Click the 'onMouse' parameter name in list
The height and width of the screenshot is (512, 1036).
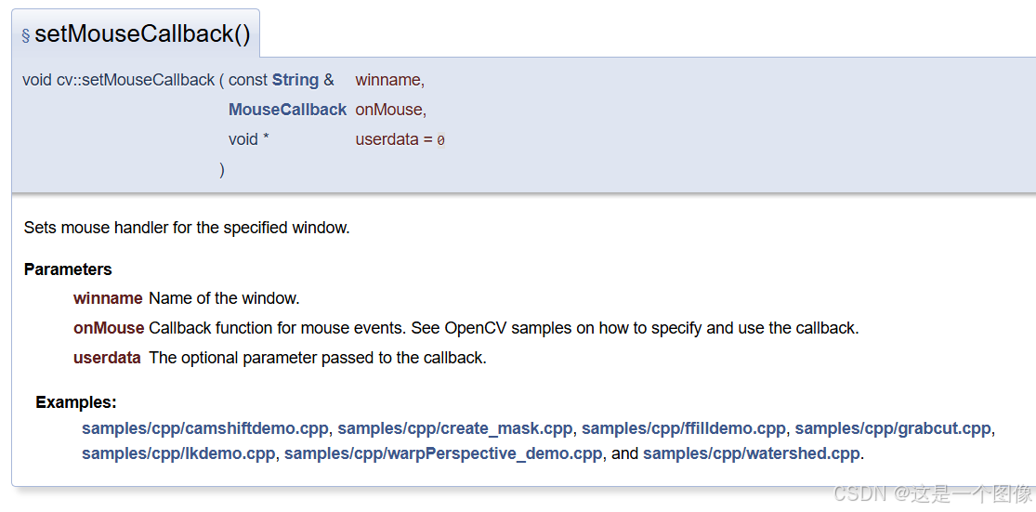coord(109,328)
